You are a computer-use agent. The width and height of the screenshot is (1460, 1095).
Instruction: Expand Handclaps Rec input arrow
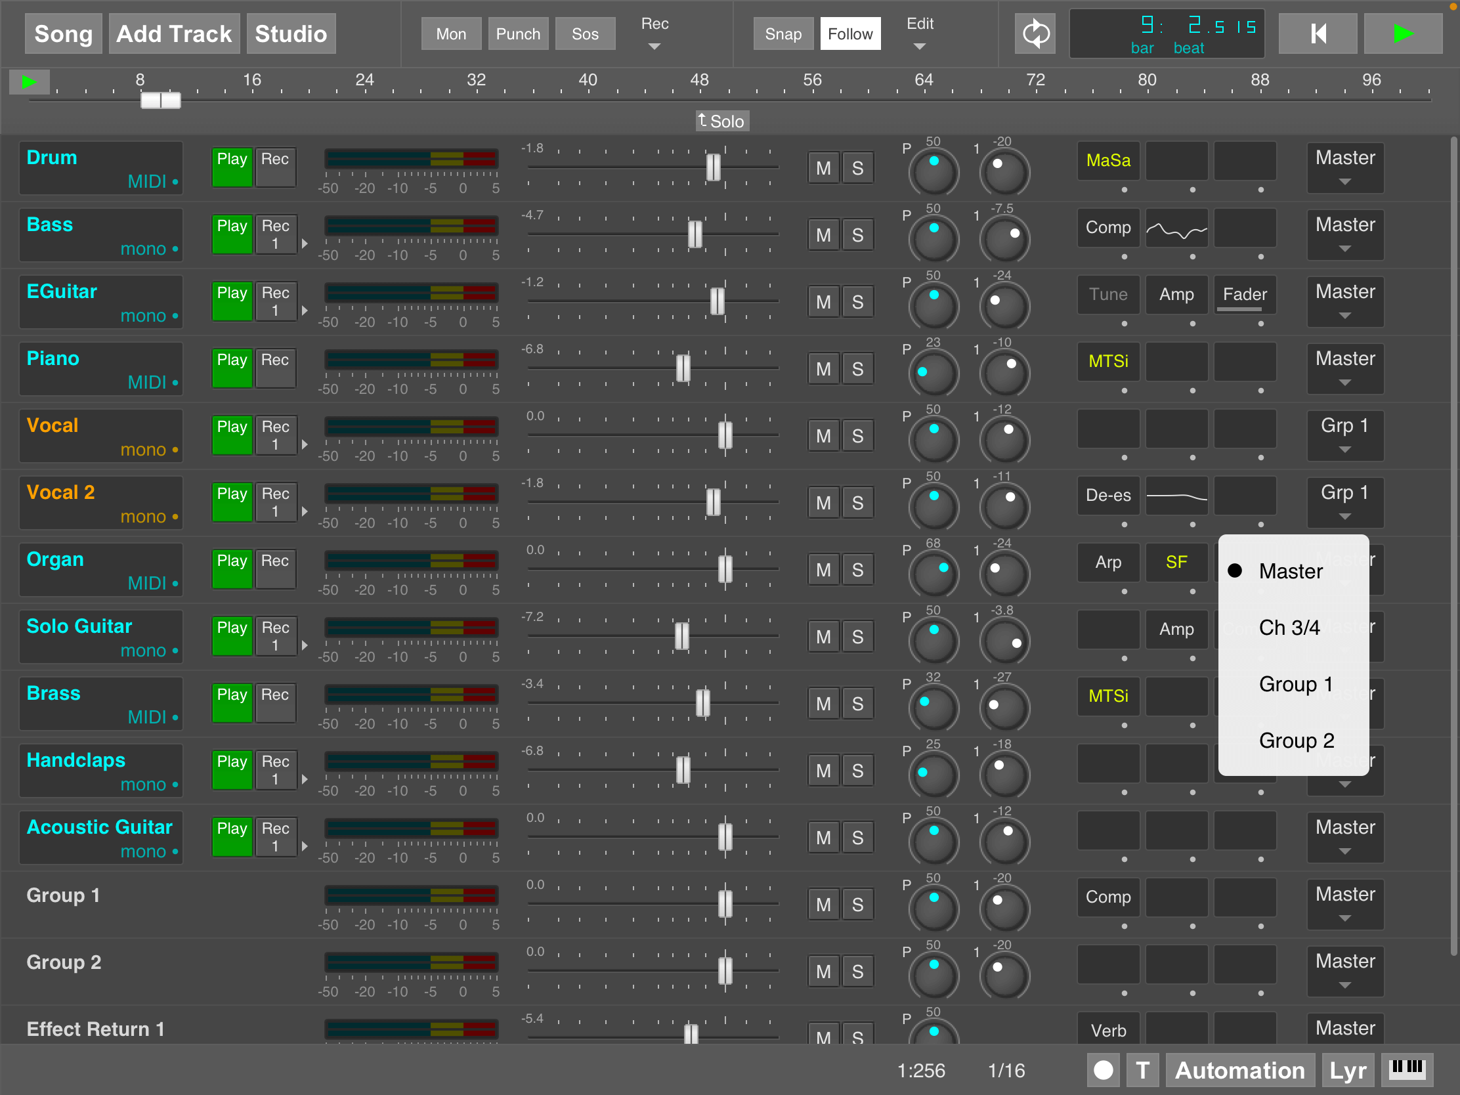click(x=305, y=779)
